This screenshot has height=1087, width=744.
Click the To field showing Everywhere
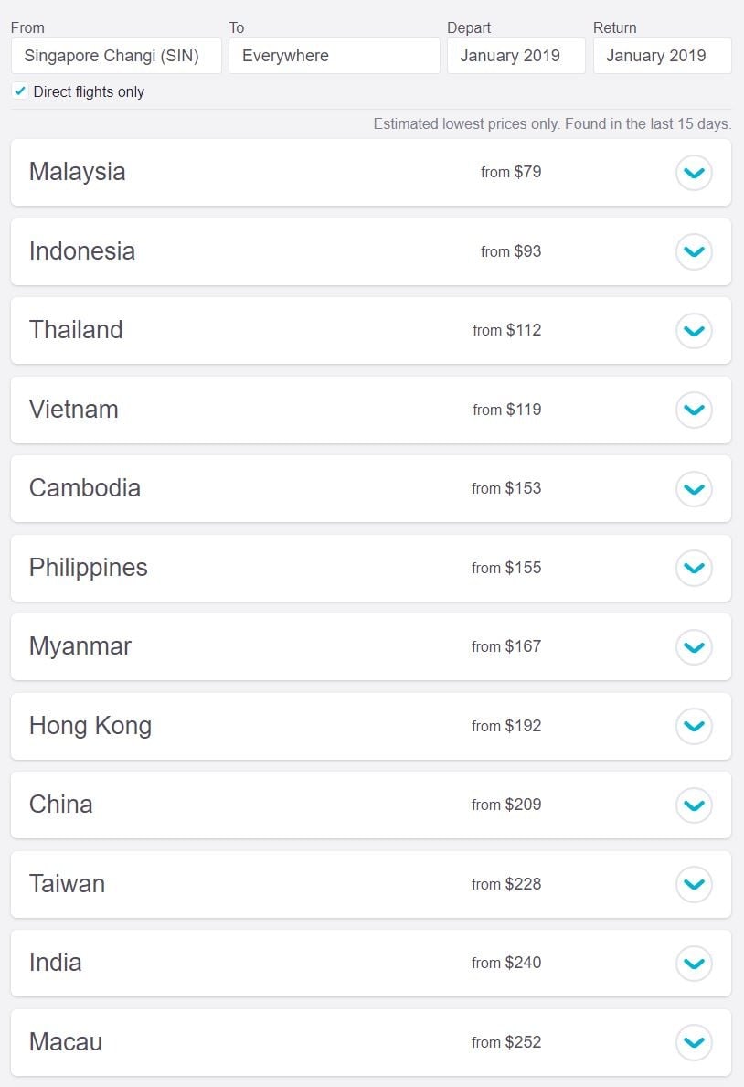point(334,56)
